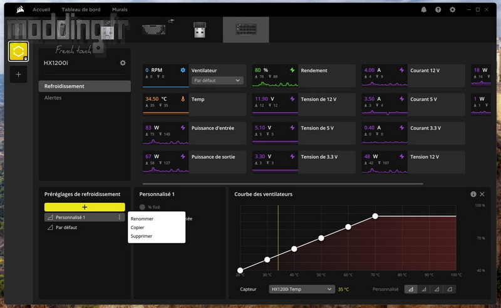Open the Tableau de bord tab
501x308 pixels.
[x=81, y=9]
